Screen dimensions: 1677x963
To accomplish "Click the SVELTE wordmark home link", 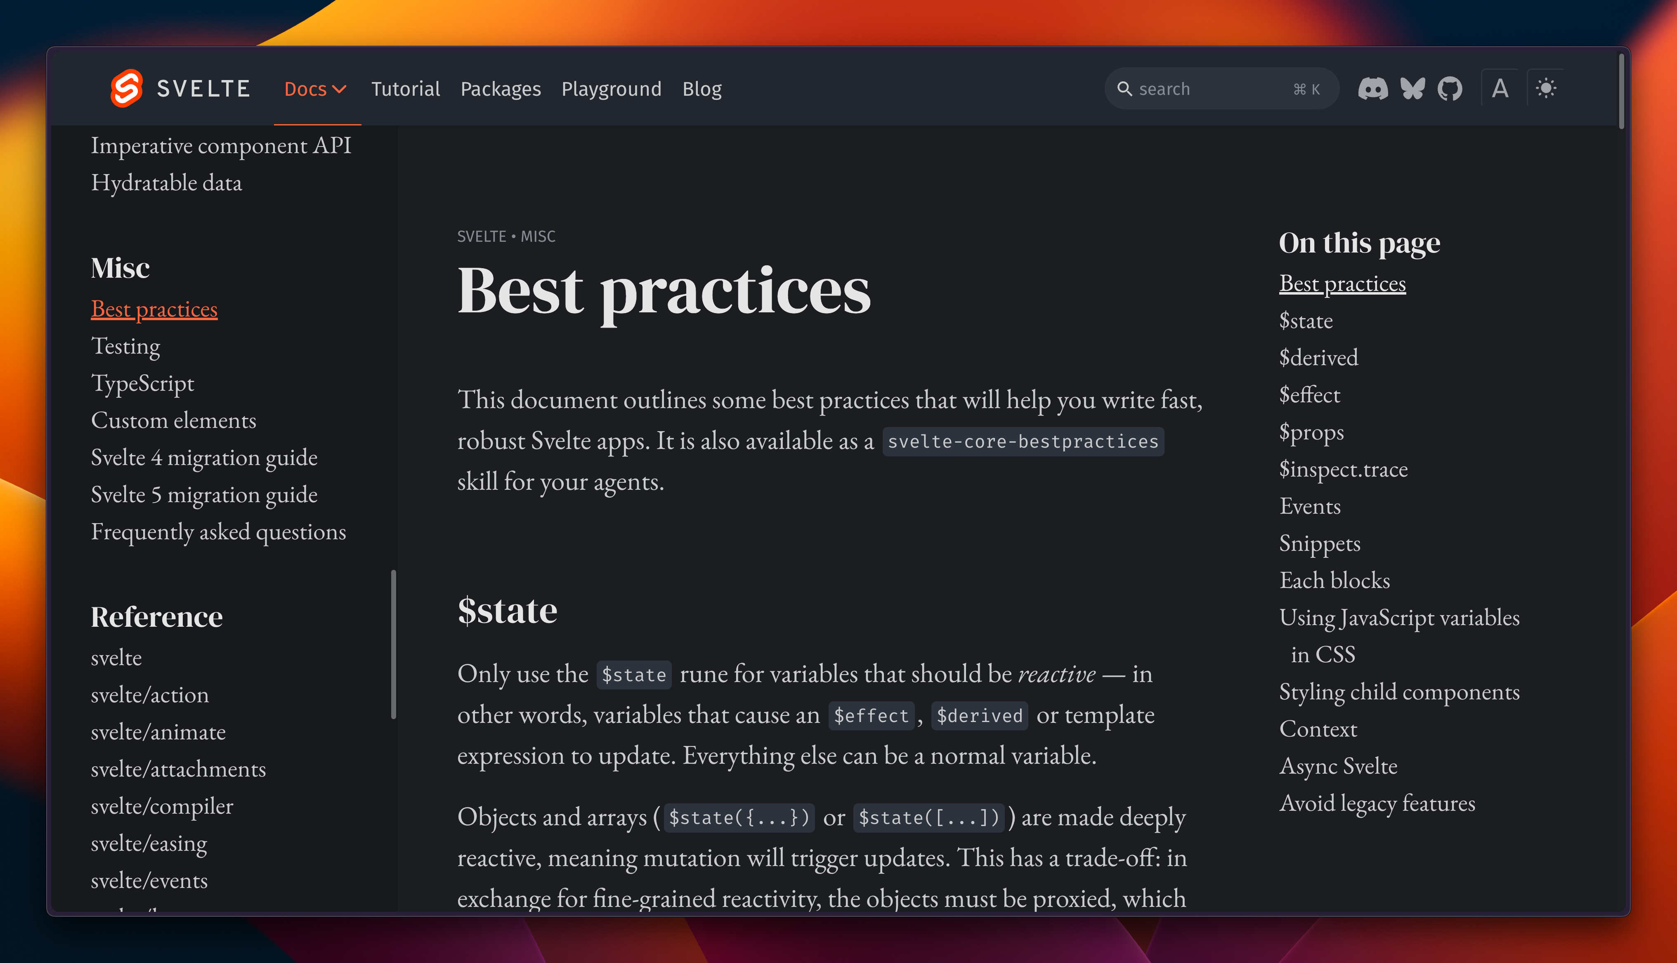I will tap(204, 89).
